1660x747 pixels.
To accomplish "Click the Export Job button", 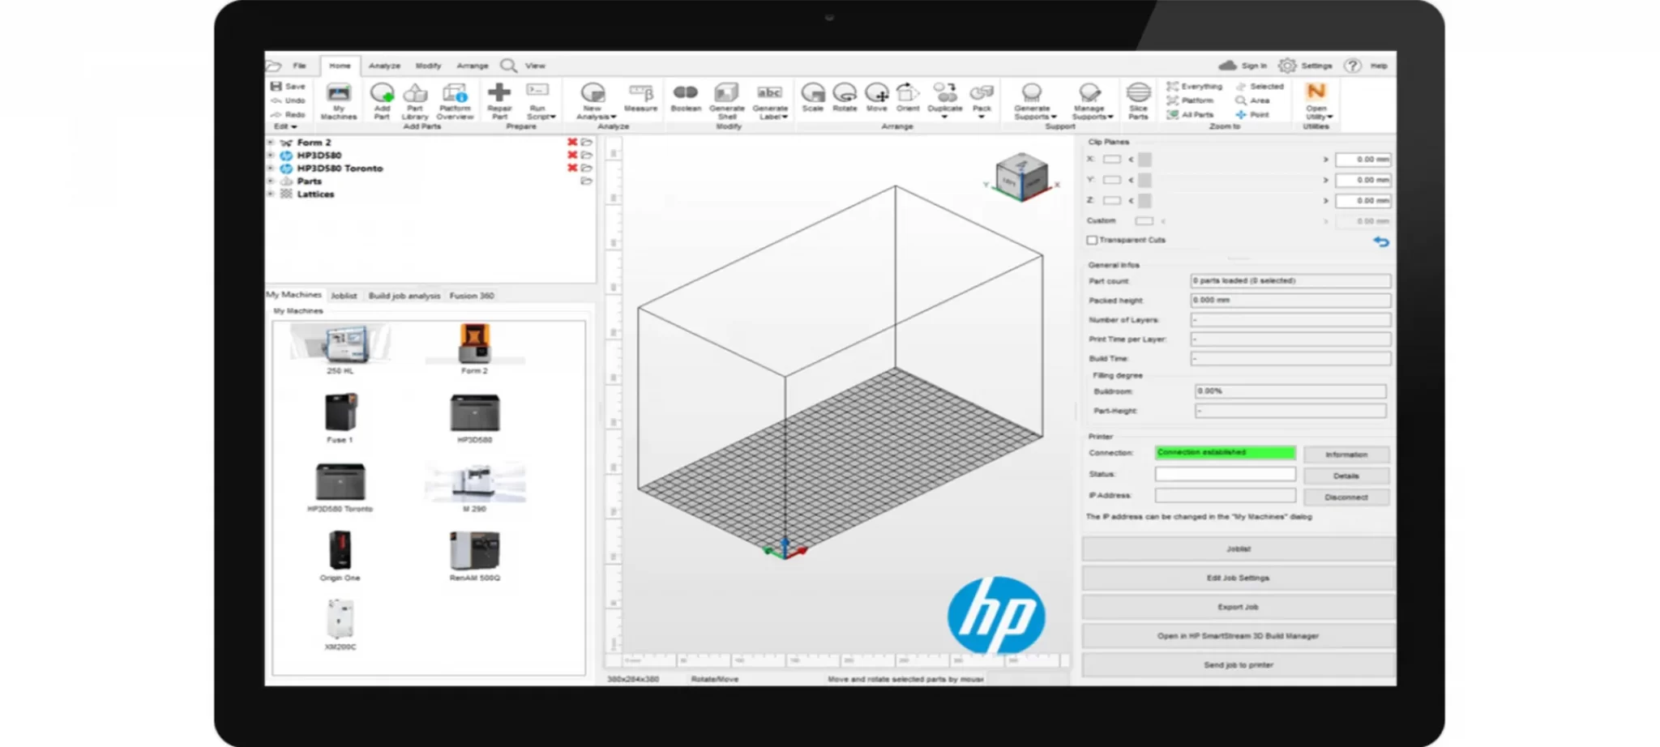I will 1238,606.
